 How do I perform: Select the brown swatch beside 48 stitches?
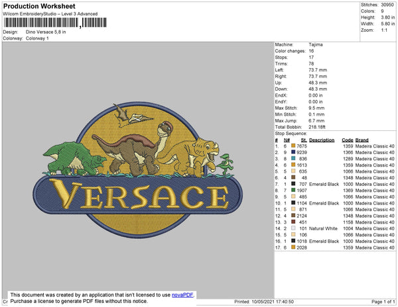pyautogui.click(x=293, y=177)
